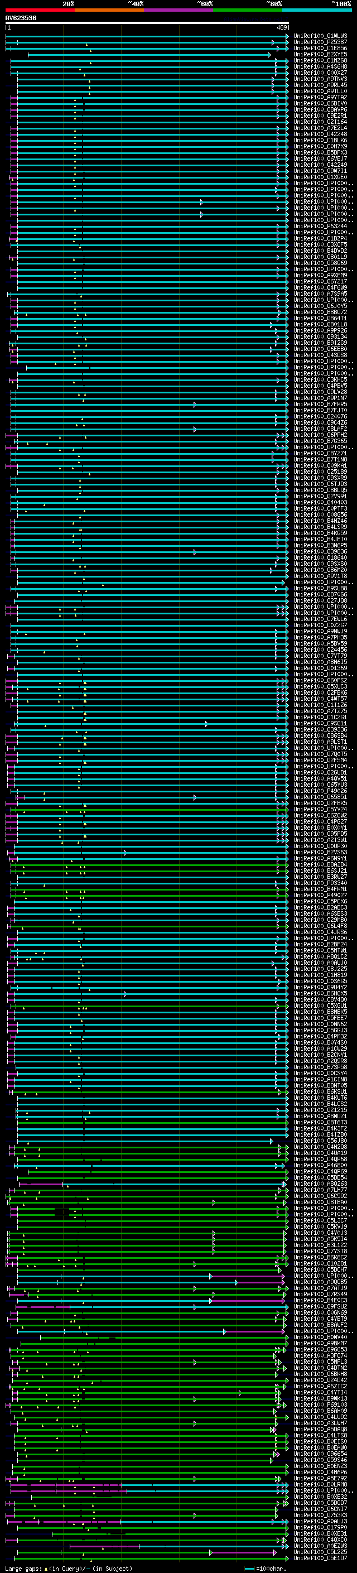This screenshot has width=357, height=1573.
Task: Select the UniRef100_A9TNV3 label
Action: coord(320,79)
